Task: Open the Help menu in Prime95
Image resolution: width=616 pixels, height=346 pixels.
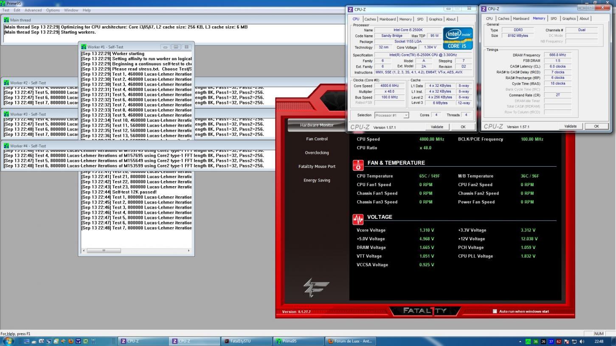Action: [87, 10]
